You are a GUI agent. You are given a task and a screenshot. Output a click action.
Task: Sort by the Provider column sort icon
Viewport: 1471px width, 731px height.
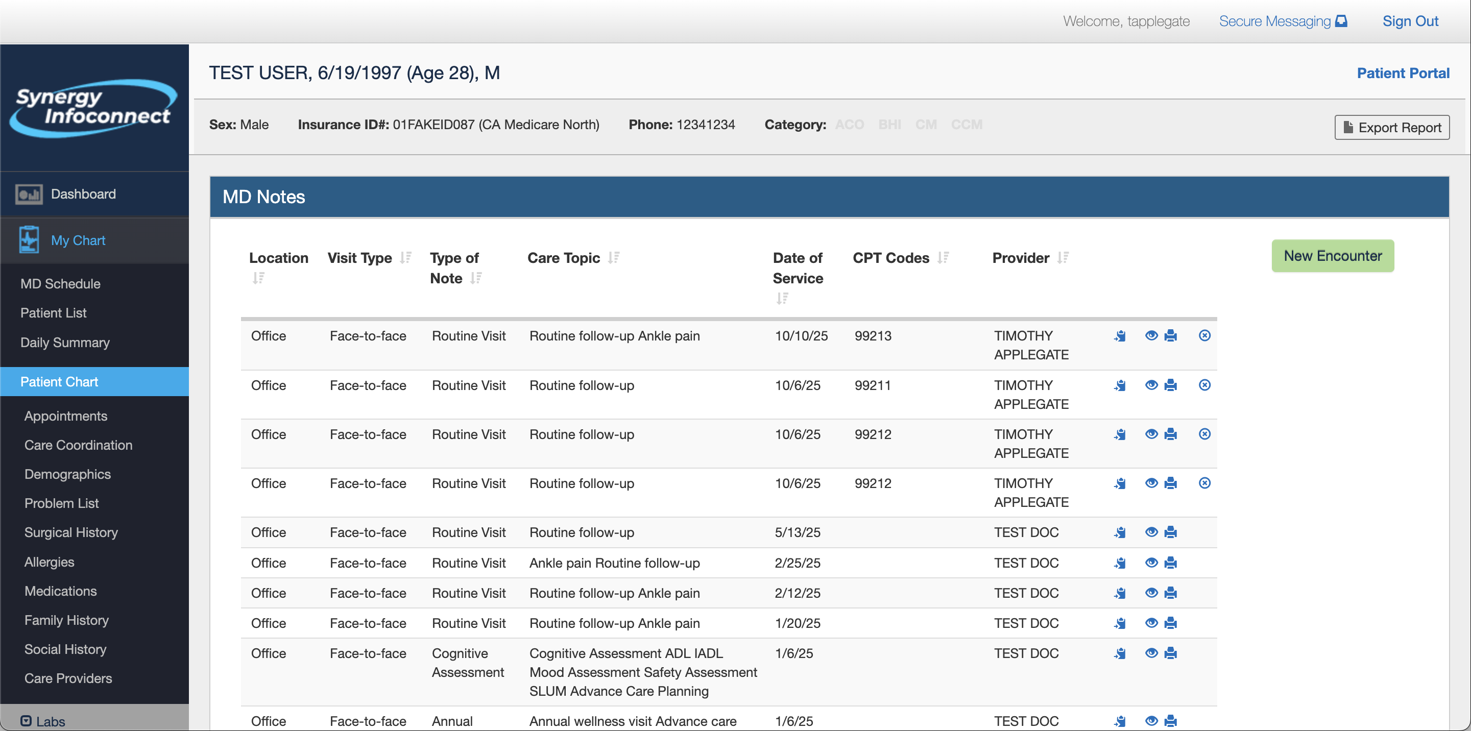coord(1062,258)
